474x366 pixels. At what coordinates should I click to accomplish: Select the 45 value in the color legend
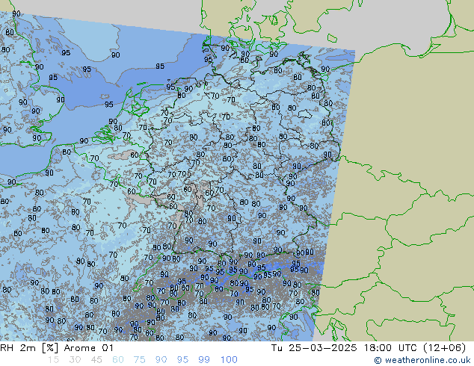tap(96, 360)
